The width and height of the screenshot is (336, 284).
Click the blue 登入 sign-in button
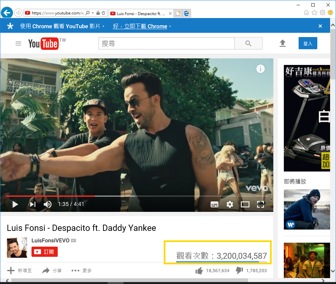click(x=308, y=43)
